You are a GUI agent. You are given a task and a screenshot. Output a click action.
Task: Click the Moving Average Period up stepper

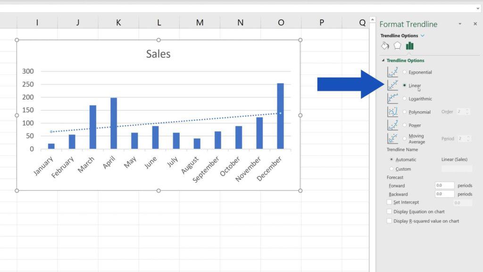(x=468, y=136)
